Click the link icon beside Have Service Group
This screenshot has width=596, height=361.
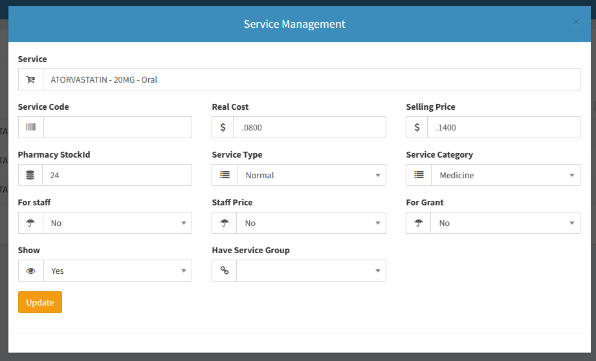pyautogui.click(x=225, y=271)
